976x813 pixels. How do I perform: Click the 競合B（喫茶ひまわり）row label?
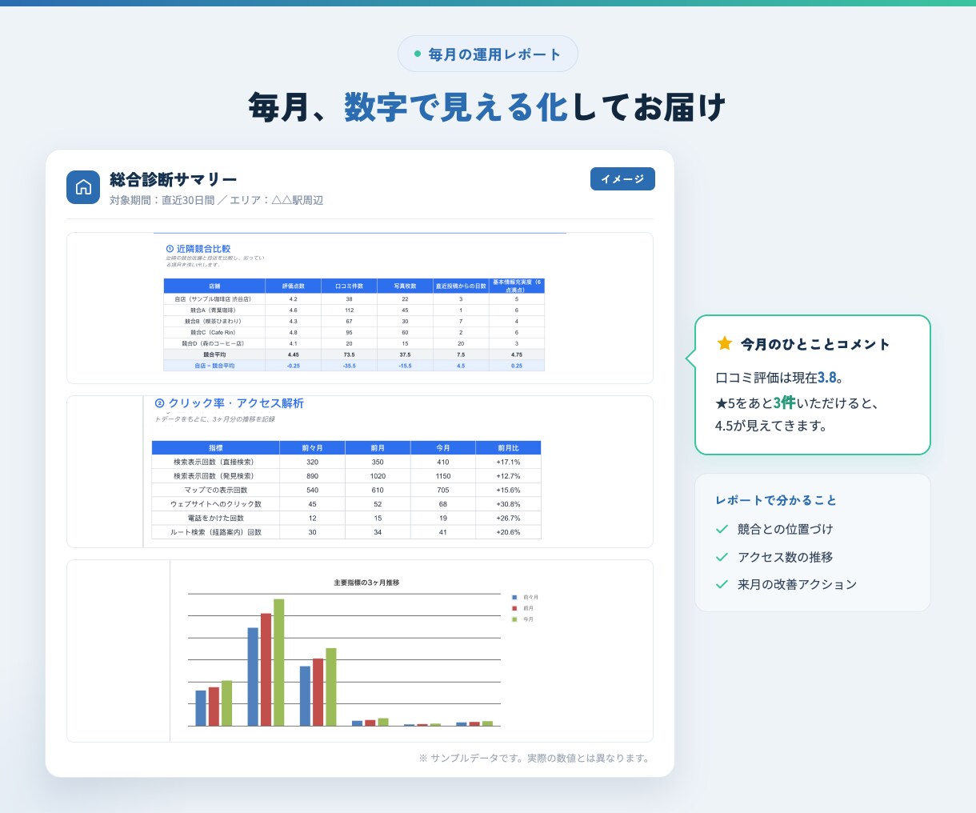[x=214, y=322]
